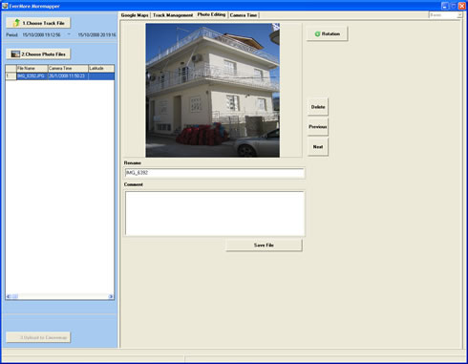
Task: Advance to the Next photo
Action: coord(318,147)
